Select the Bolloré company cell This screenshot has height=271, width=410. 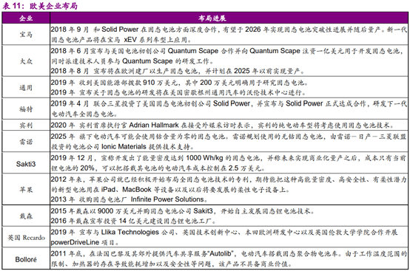pyautogui.click(x=26, y=259)
